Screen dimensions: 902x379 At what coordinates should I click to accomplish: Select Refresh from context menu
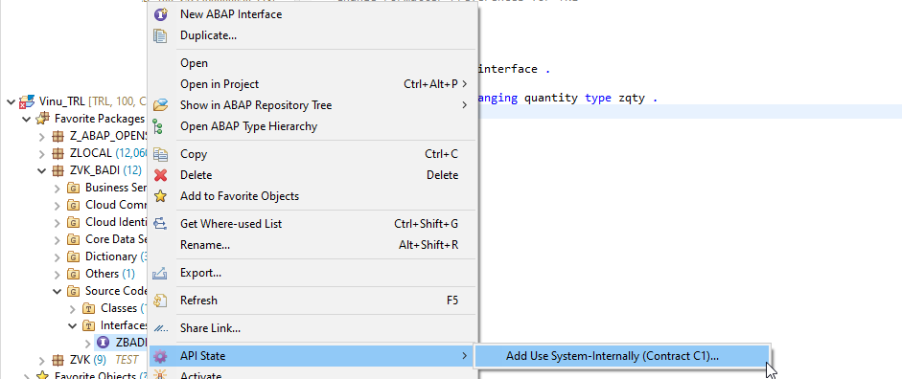[312, 301]
